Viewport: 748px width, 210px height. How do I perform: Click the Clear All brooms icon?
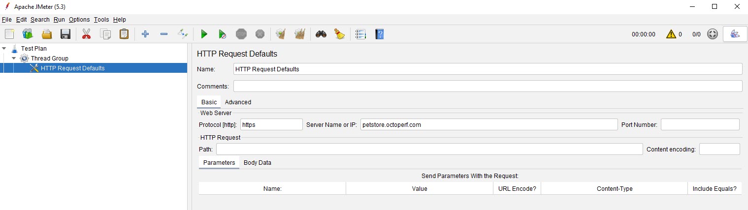pyautogui.click(x=300, y=34)
